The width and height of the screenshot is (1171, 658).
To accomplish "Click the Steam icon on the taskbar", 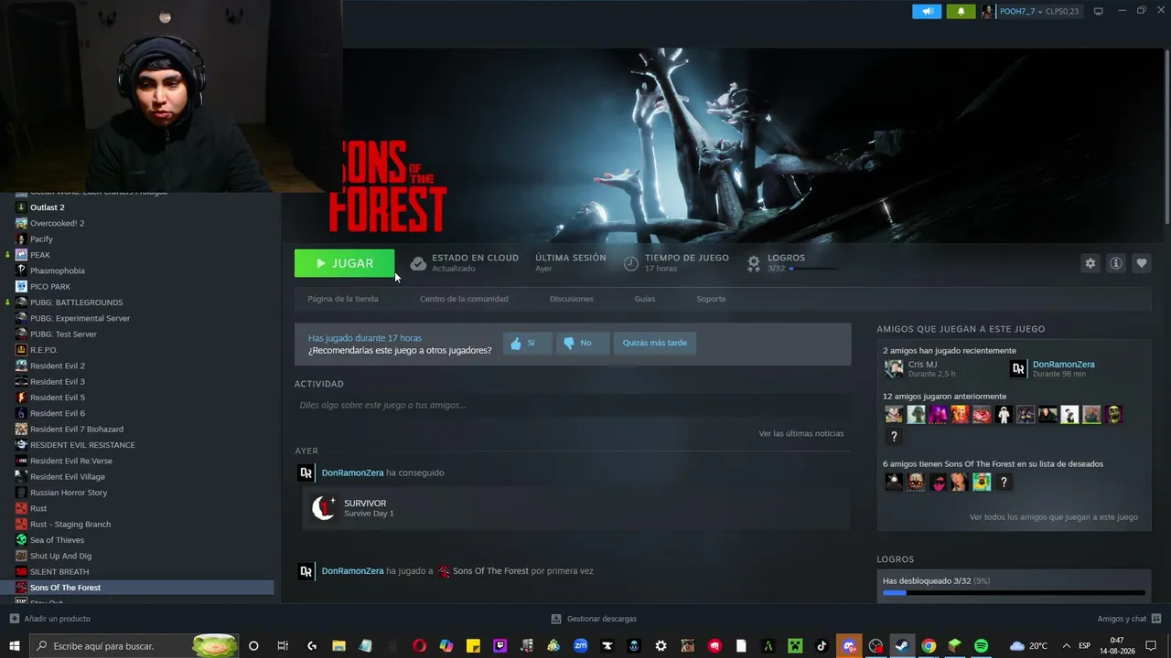I will pyautogui.click(x=902, y=646).
